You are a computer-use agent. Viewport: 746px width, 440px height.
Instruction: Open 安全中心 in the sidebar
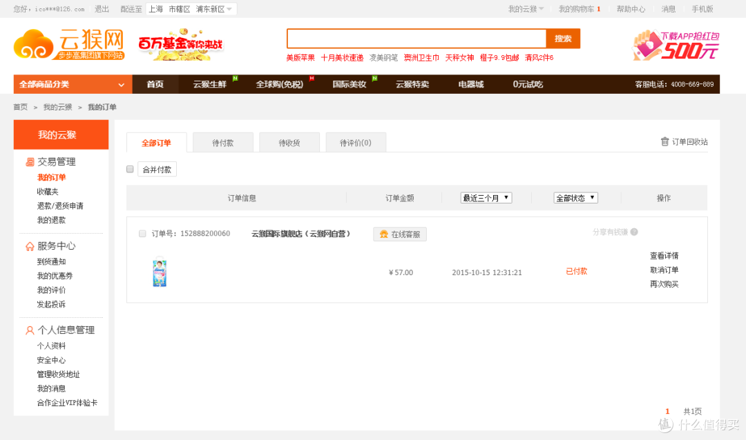click(51, 360)
